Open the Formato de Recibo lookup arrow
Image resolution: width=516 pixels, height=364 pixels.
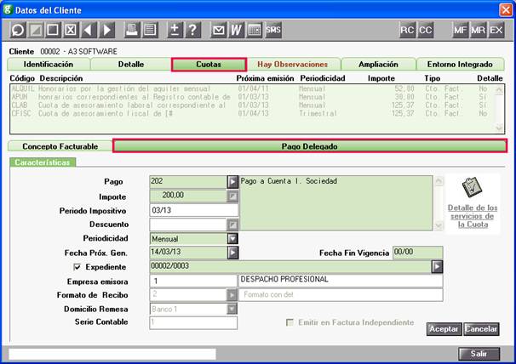232,295
